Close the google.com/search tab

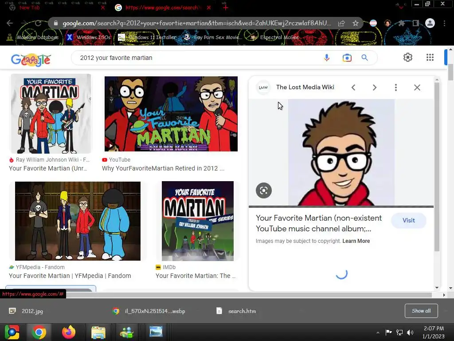[209, 8]
